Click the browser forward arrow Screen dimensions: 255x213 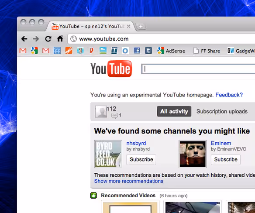tap(36, 39)
